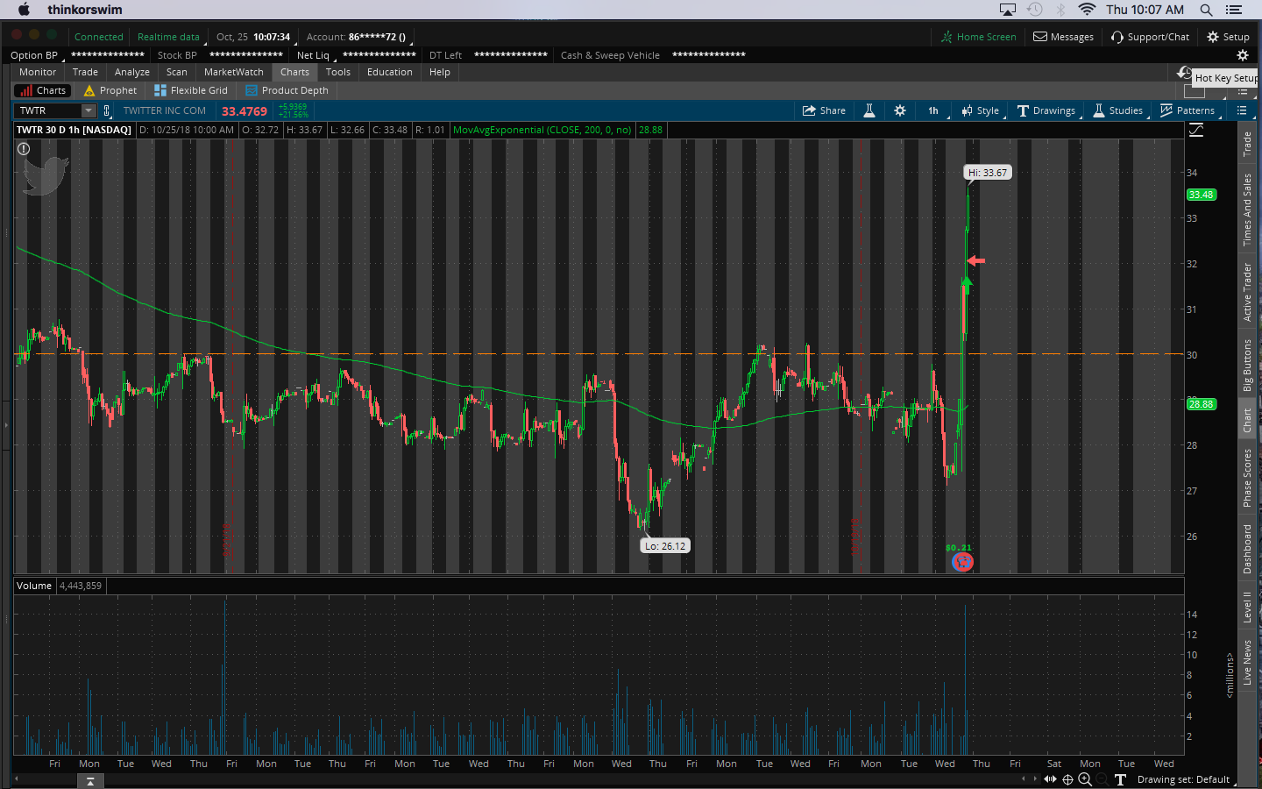Open the Big Buttons side tab

pyautogui.click(x=1247, y=366)
